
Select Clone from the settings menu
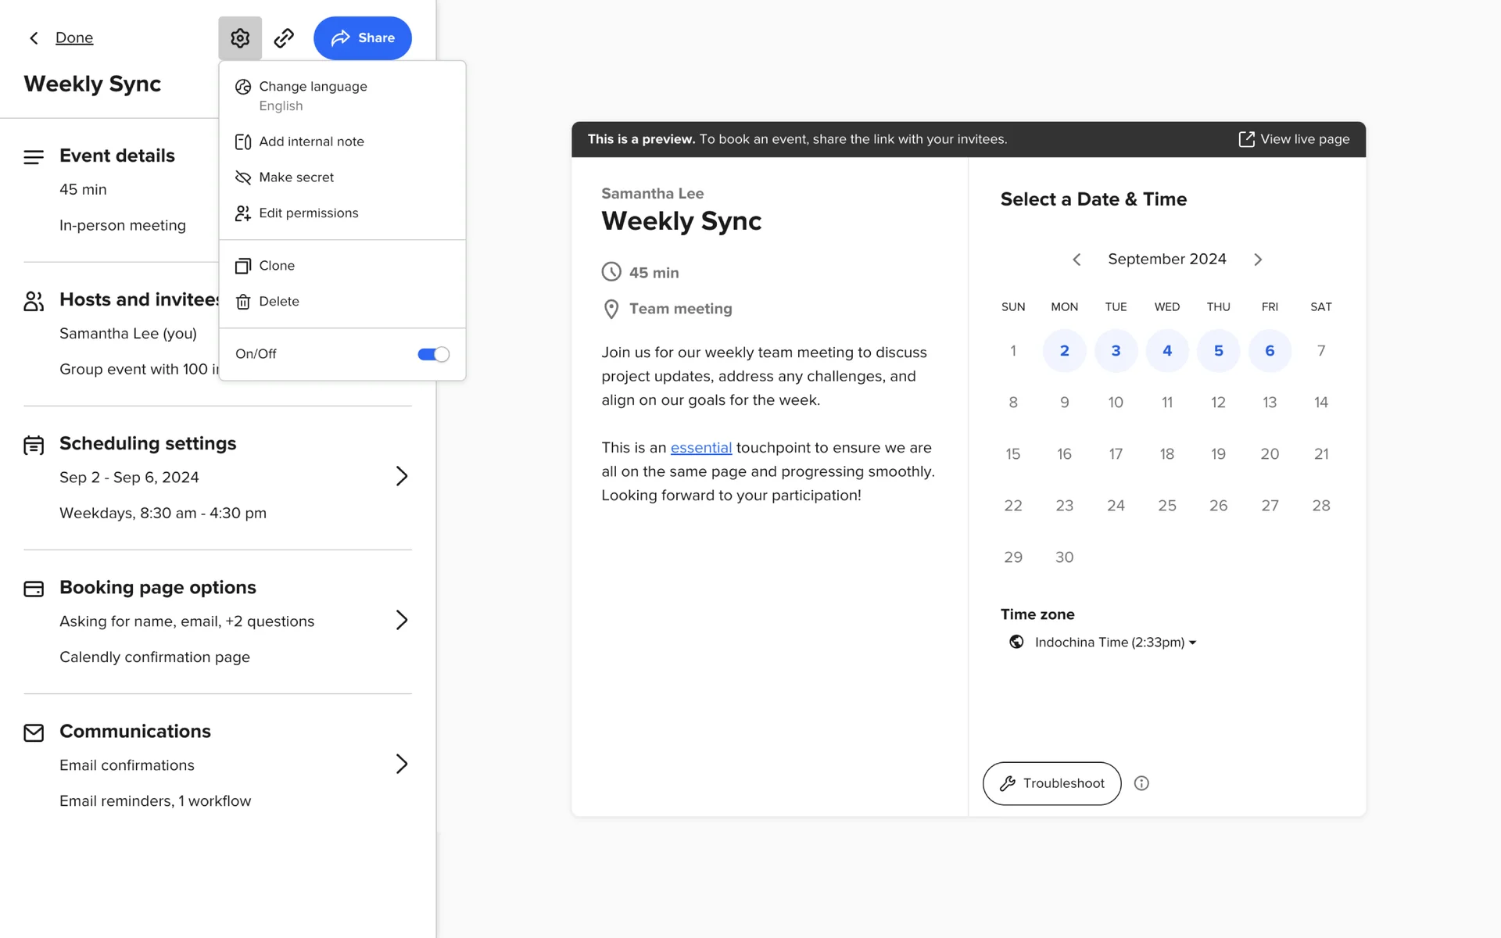coord(277,266)
